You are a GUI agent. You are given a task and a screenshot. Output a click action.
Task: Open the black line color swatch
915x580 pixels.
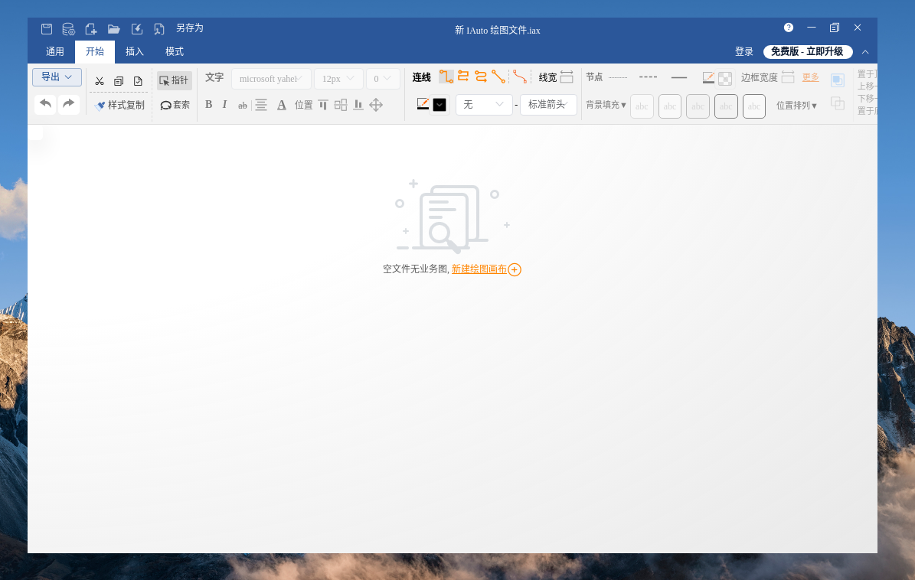click(x=440, y=105)
